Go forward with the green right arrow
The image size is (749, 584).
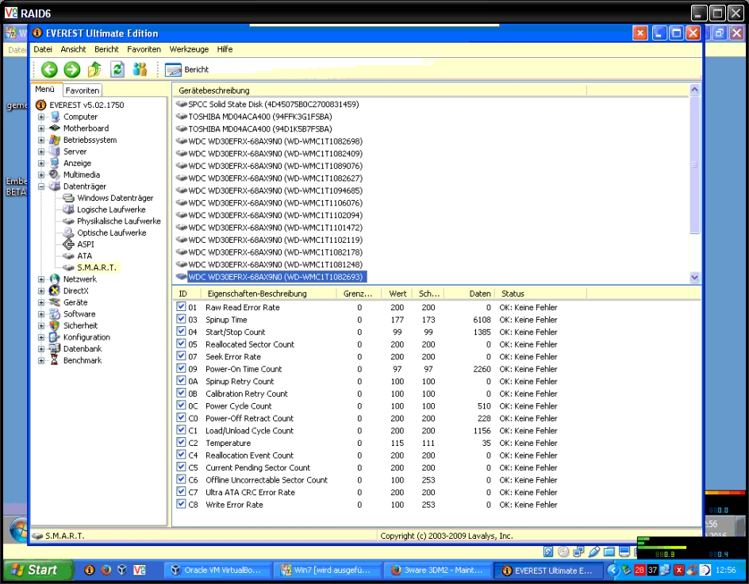72,70
